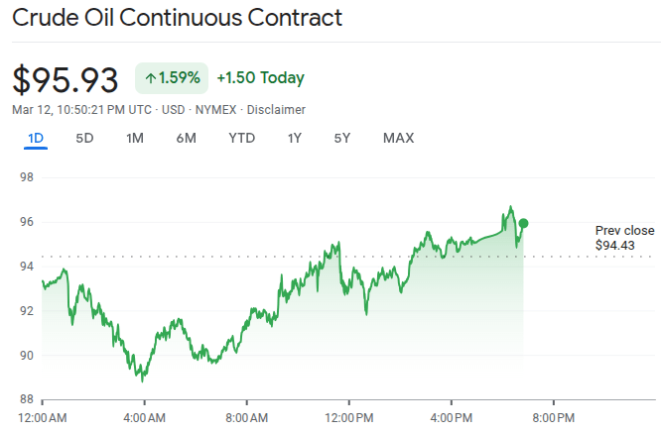Click the Crude Oil Continuous Contract title
Screen dimensions: 661x433
click(x=178, y=18)
